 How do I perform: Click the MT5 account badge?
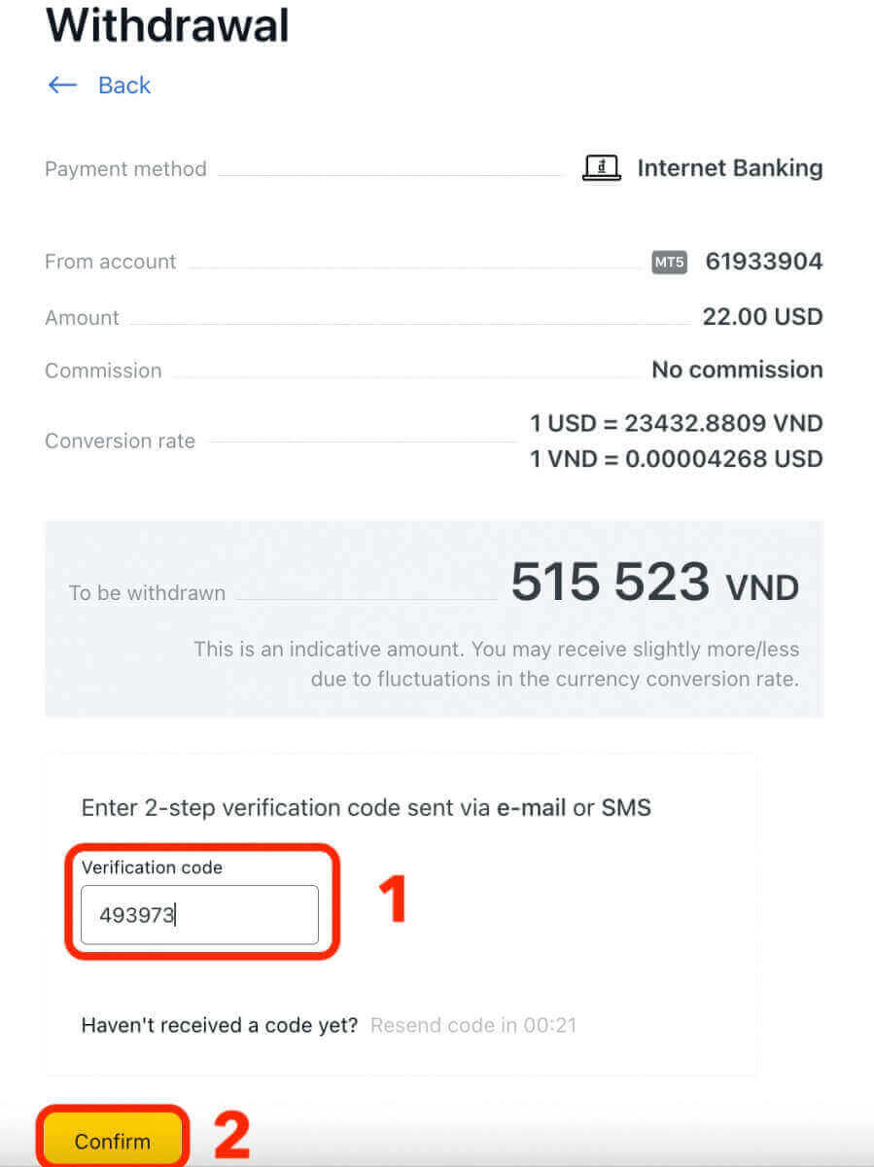click(669, 262)
